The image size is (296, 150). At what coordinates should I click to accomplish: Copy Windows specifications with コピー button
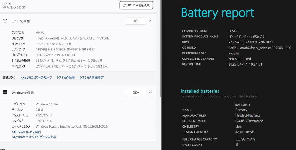point(136,92)
